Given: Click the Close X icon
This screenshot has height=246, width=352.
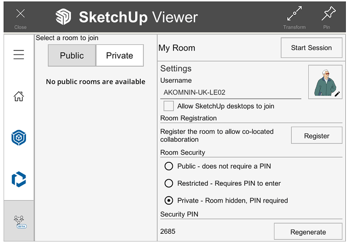Looking at the screenshot, I should click(20, 15).
